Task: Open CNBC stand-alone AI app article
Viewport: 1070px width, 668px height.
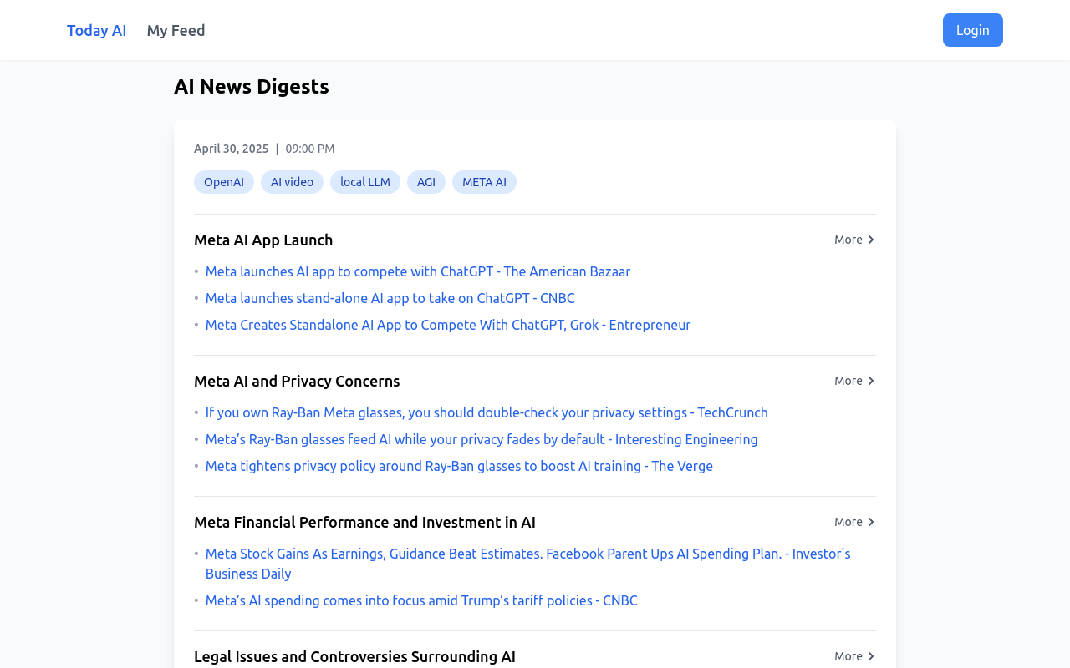Action: (x=390, y=298)
